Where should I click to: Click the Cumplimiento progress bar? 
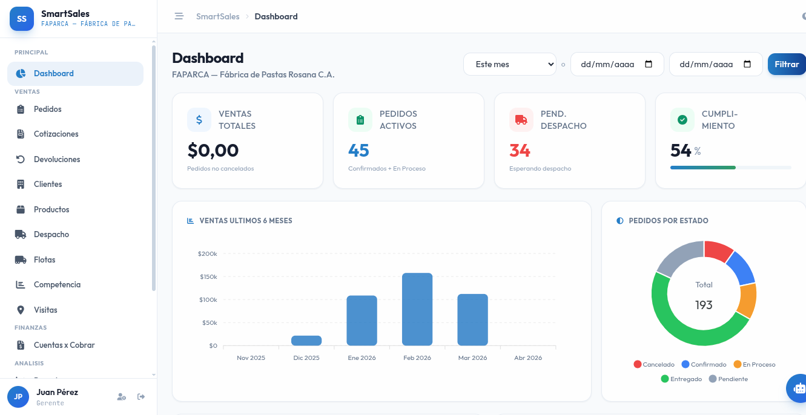(731, 168)
